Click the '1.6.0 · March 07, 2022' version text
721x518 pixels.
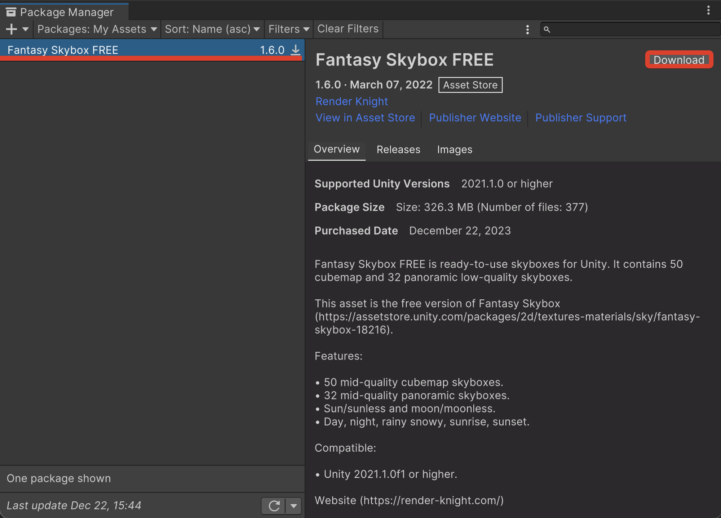(374, 85)
